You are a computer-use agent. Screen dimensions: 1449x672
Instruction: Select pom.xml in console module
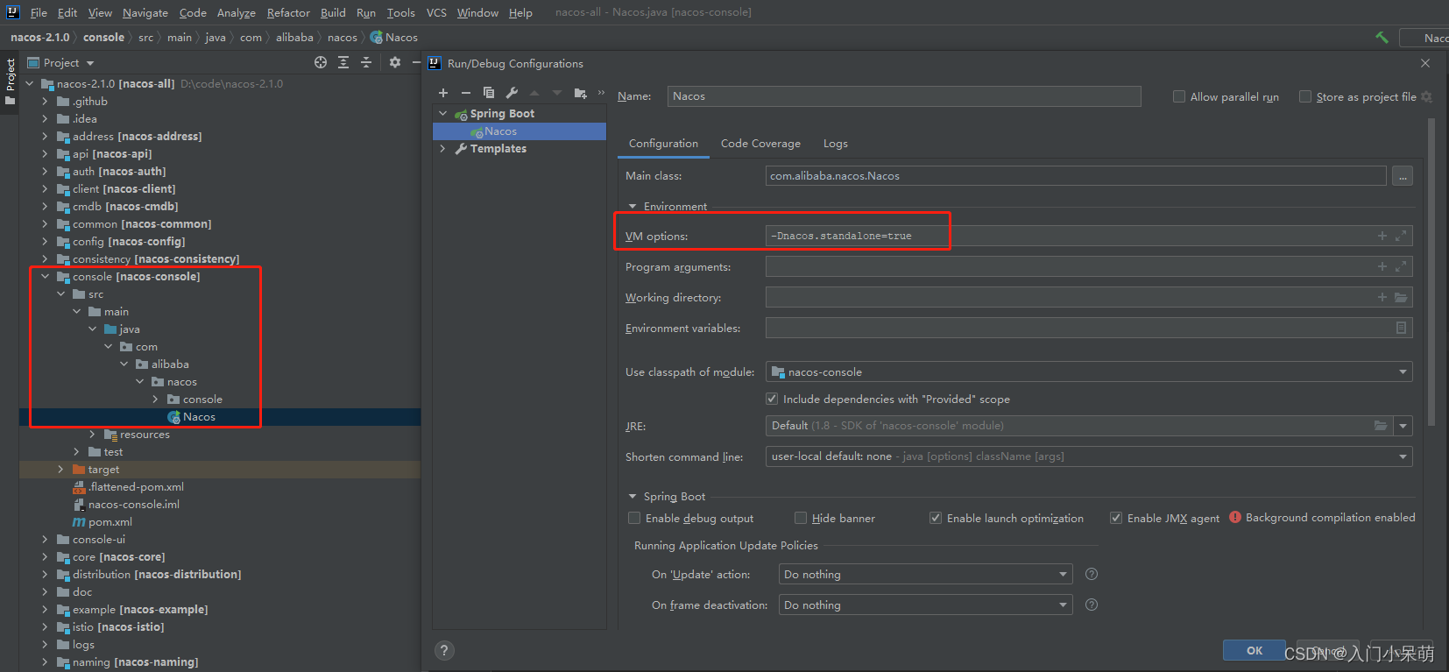pyautogui.click(x=110, y=522)
